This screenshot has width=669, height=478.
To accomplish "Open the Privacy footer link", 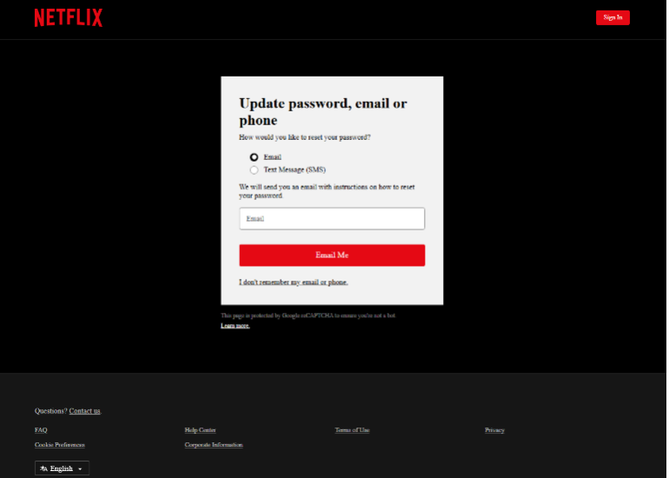I will point(494,430).
